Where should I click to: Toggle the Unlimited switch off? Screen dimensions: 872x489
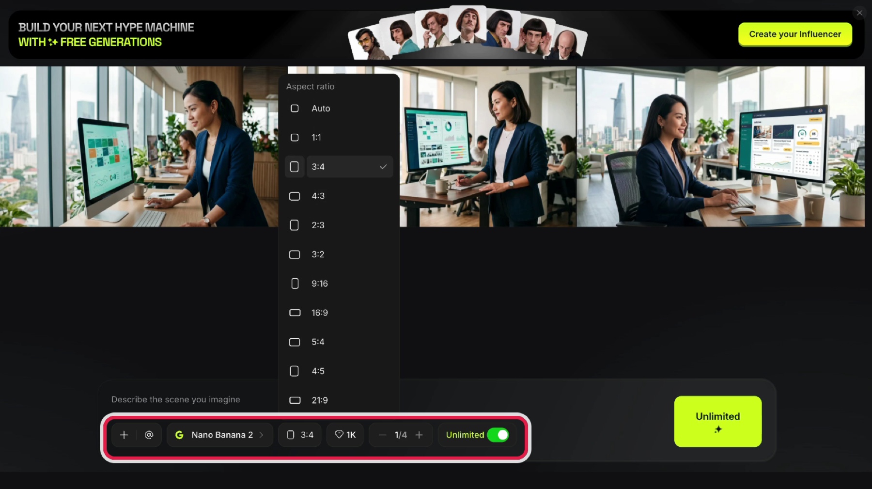pyautogui.click(x=498, y=435)
